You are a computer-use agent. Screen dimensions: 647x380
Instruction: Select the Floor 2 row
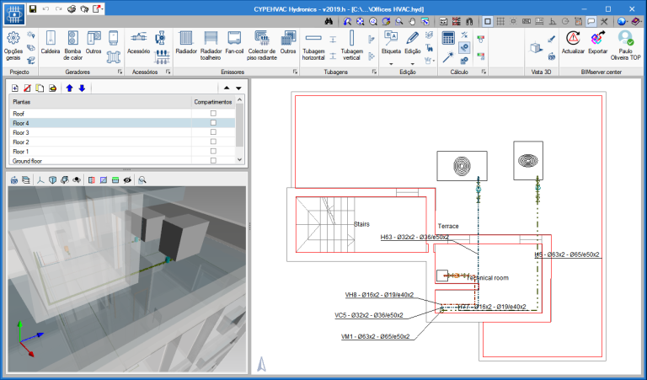(122, 142)
